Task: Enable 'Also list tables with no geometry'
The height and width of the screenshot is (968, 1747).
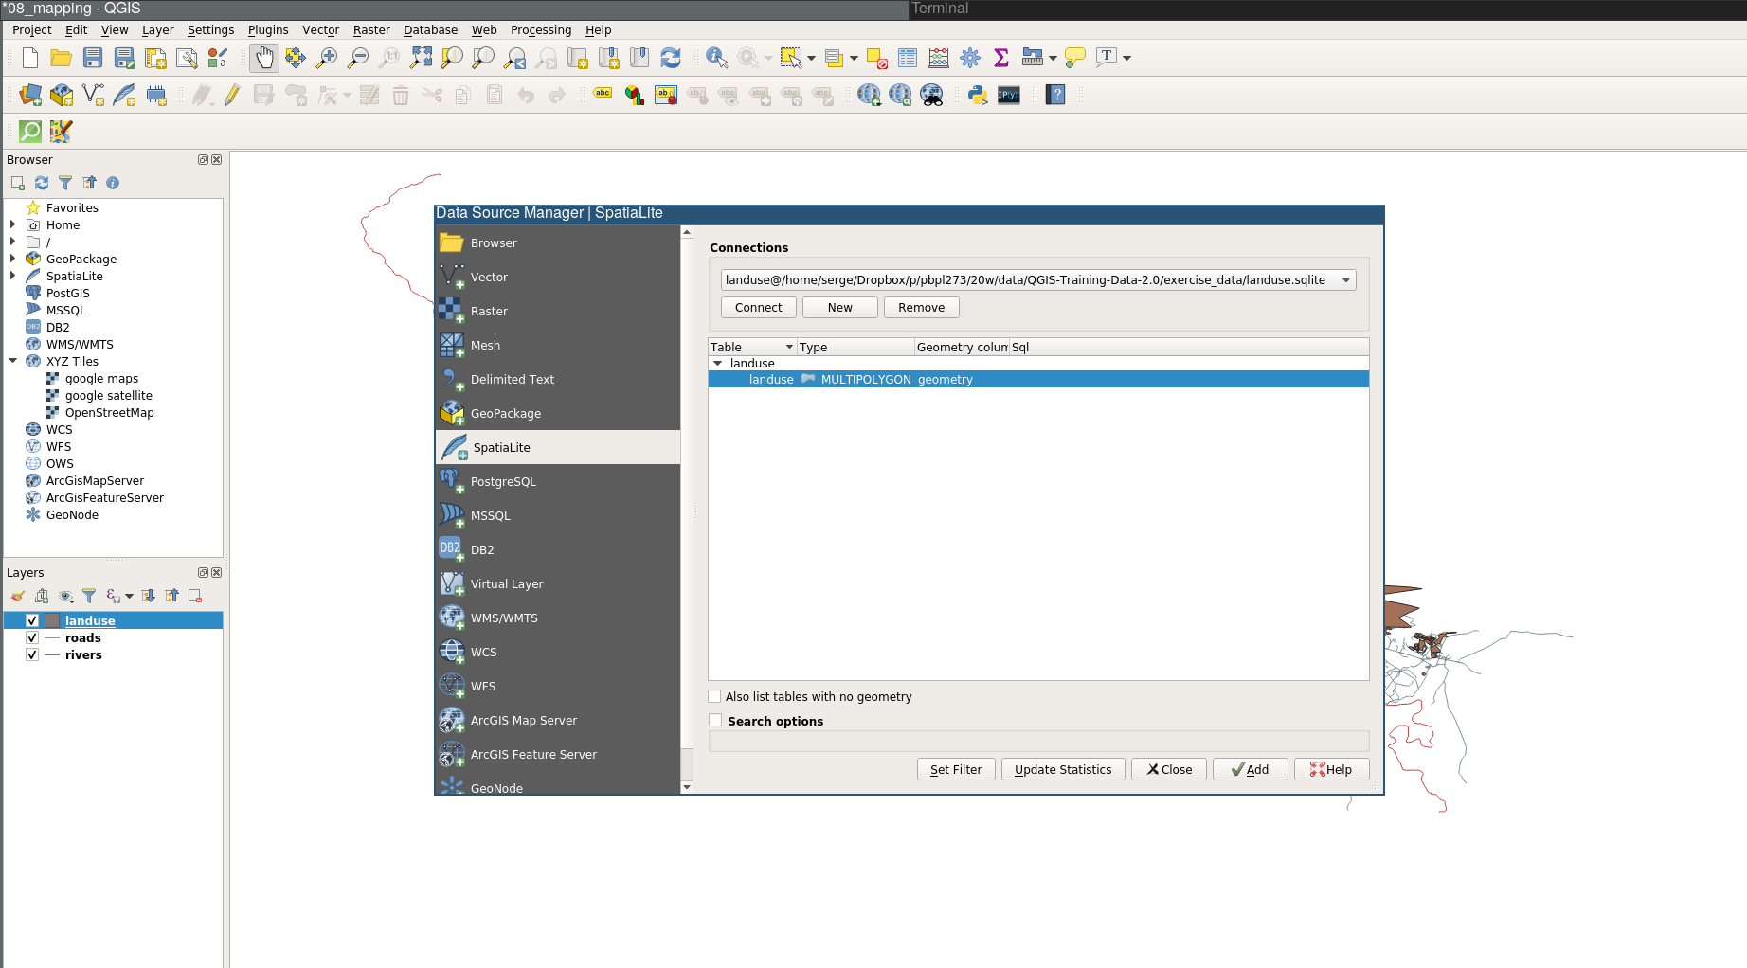Action: 714,696
